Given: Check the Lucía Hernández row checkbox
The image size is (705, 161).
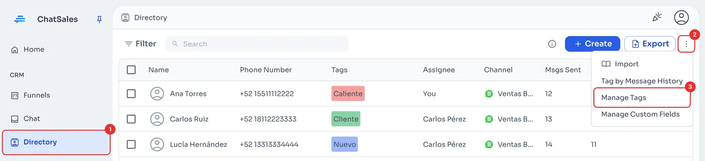Looking at the screenshot, I should tap(131, 144).
